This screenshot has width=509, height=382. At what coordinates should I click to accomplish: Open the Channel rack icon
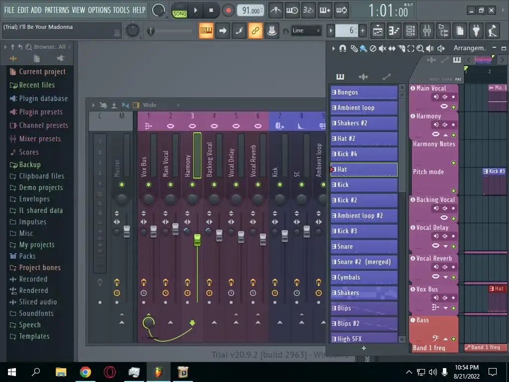click(x=411, y=31)
